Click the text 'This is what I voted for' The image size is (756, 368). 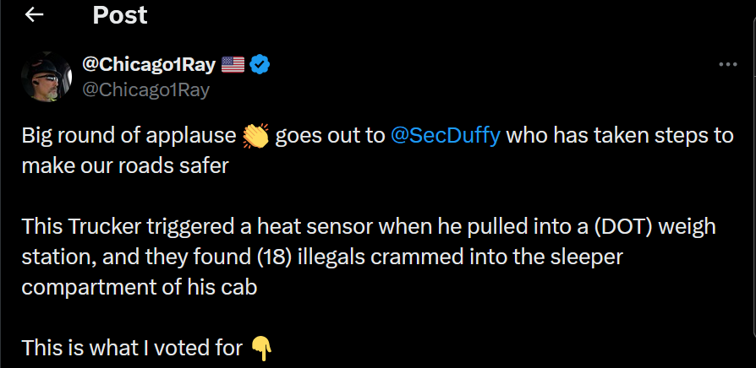132,347
